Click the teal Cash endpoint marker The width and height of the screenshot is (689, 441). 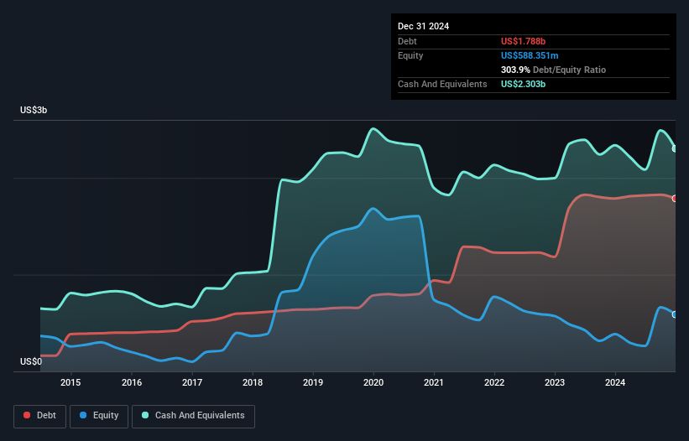(675, 148)
